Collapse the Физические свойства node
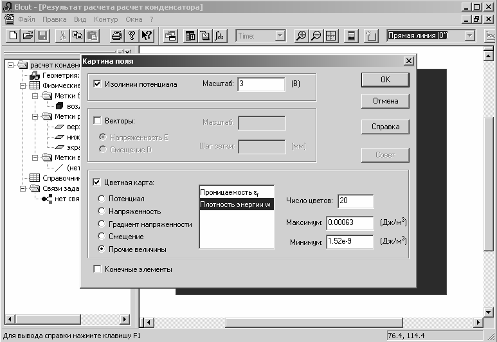The image size is (497, 342). click(23, 85)
